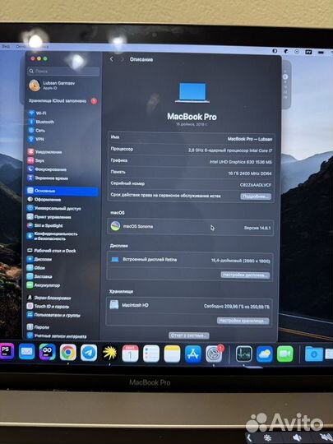Open VPN settings in sidebar
333x444 pixels.
[36, 139]
